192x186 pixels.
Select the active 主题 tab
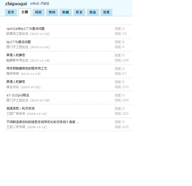(x=25, y=12)
